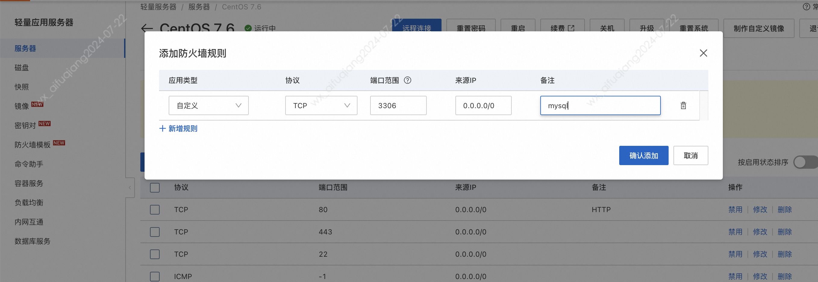Click the 确认添加 button
The width and height of the screenshot is (818, 282).
(x=643, y=155)
